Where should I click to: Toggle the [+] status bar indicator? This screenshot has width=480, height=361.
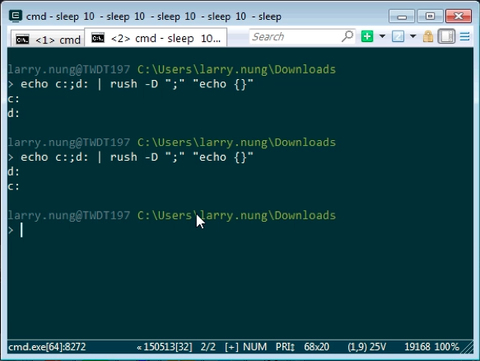pos(231,347)
